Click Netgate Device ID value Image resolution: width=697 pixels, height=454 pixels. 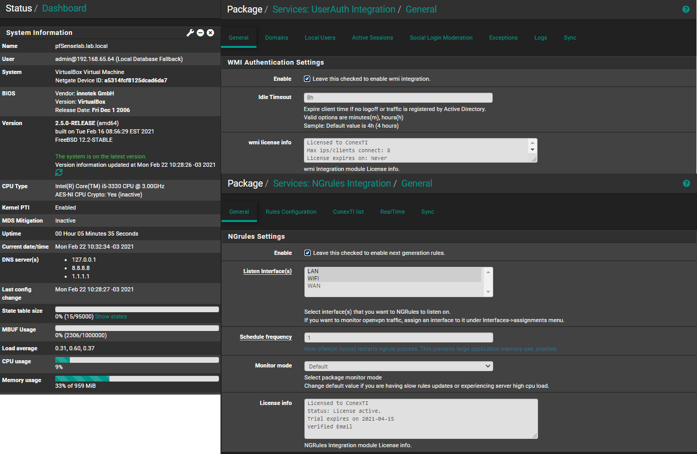(136, 80)
